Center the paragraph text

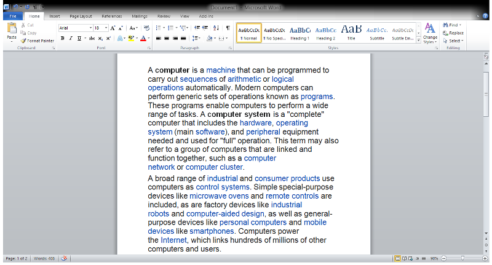click(167, 38)
